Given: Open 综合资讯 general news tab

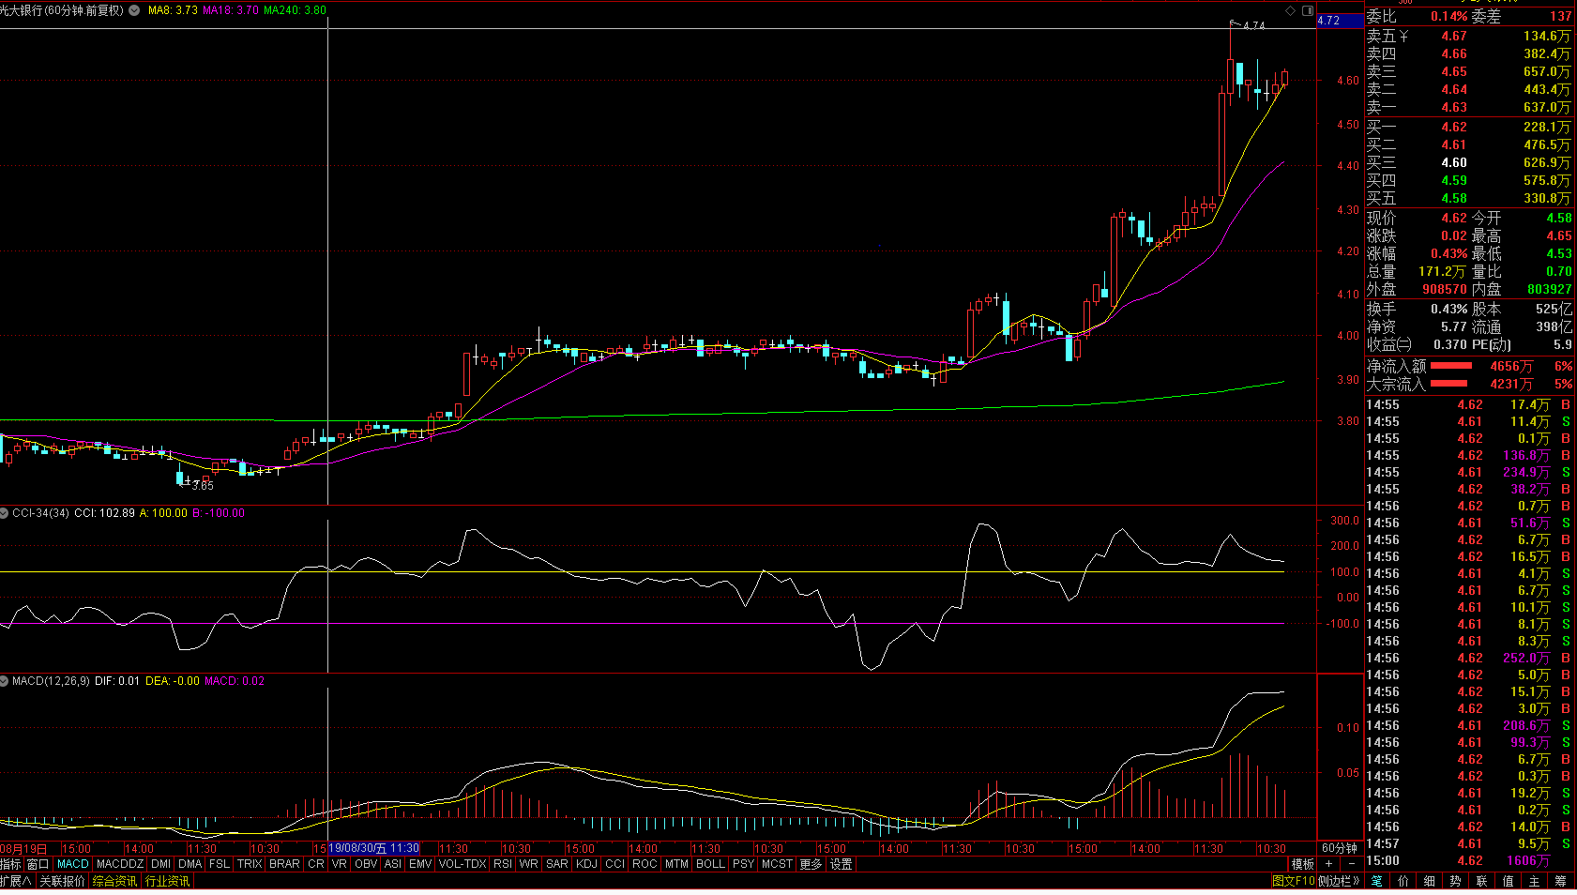Looking at the screenshot, I should click(114, 881).
